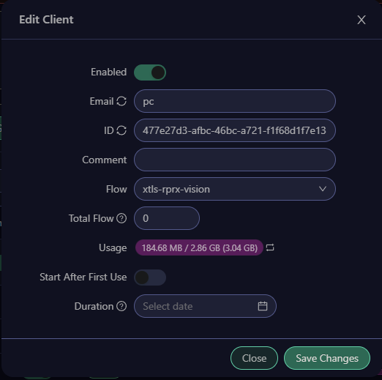The height and width of the screenshot is (380, 382).
Task: Dismiss dialog with the X icon
Action: coord(362,20)
